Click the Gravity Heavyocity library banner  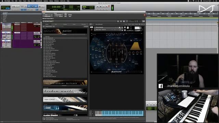pos(65,31)
